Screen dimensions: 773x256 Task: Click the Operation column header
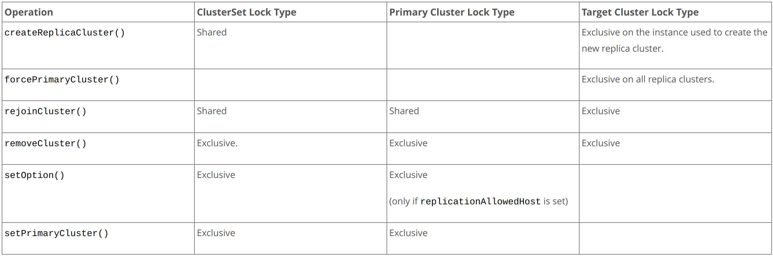(29, 12)
